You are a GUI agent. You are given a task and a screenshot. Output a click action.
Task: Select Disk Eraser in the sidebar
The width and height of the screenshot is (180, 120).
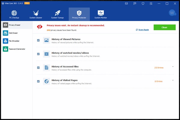(x=16, y=33)
